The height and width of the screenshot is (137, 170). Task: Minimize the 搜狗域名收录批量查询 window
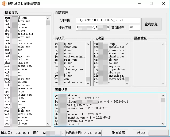pyautogui.click(x=139, y=3)
